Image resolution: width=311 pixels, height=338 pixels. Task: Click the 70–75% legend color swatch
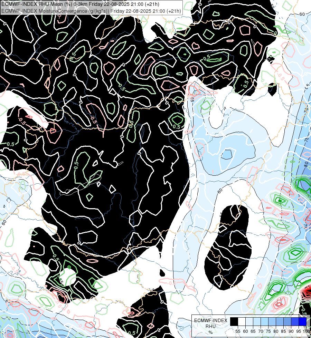[x=265, y=321]
